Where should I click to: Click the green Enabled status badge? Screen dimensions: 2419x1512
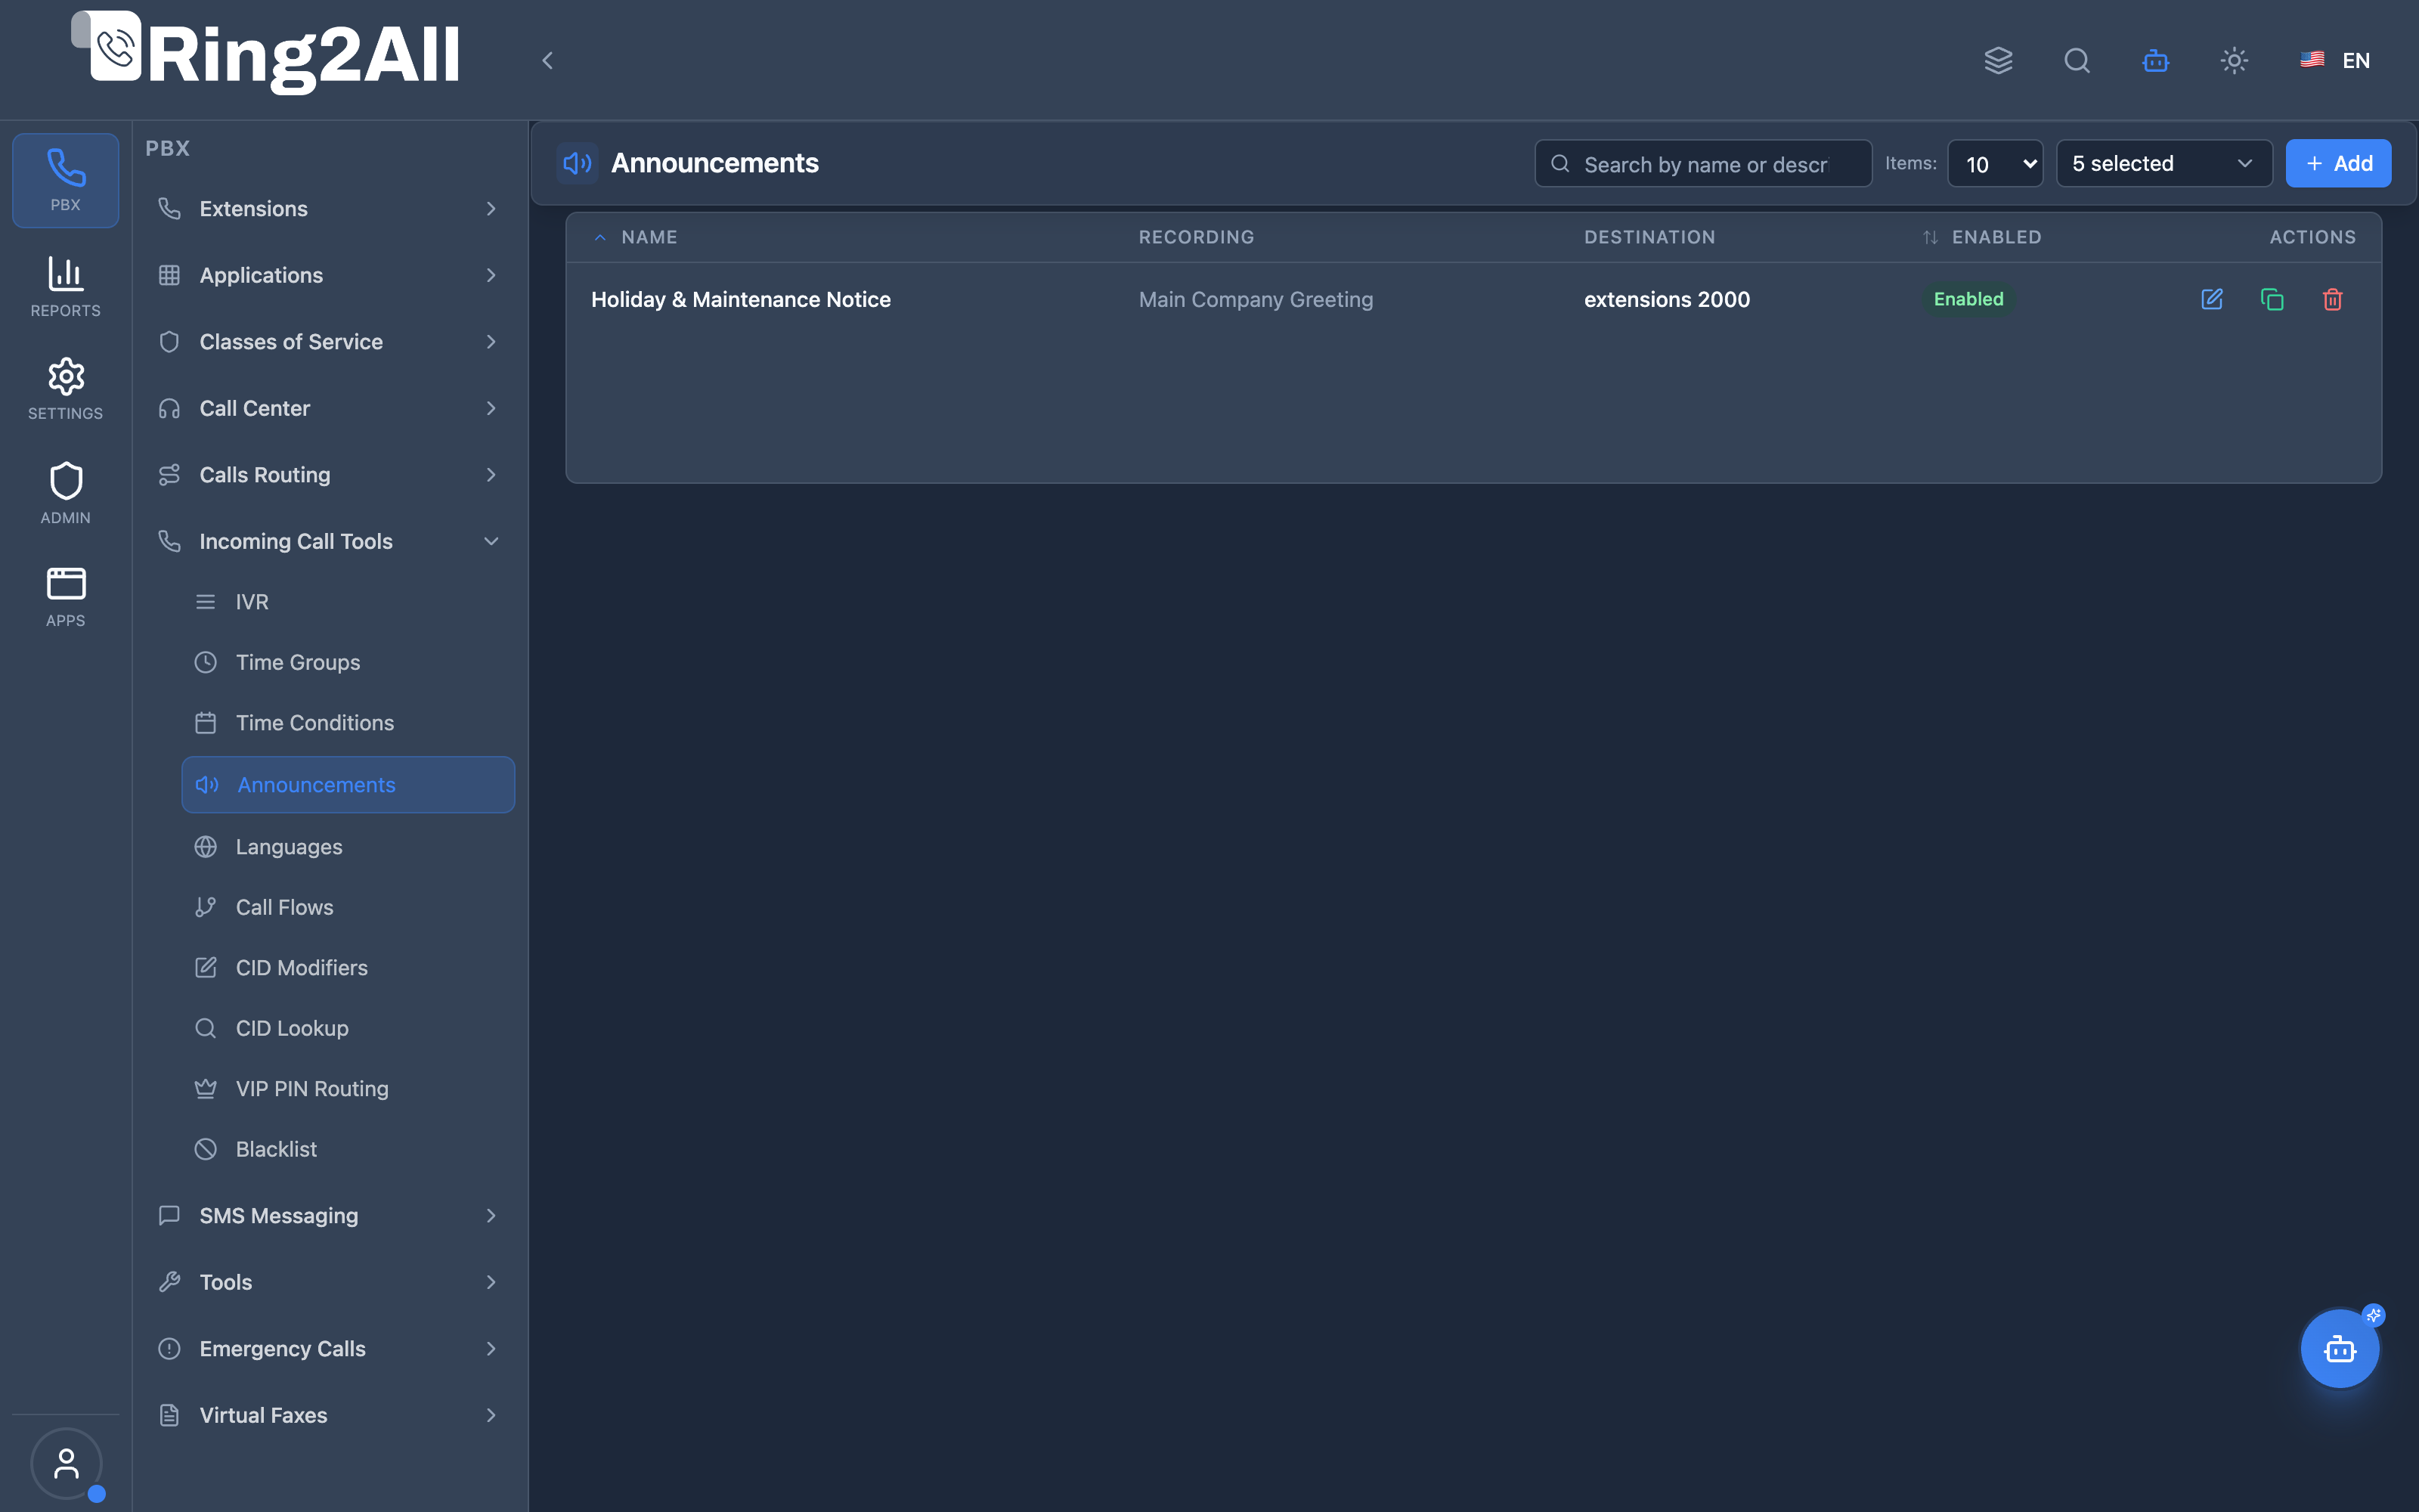point(1968,299)
